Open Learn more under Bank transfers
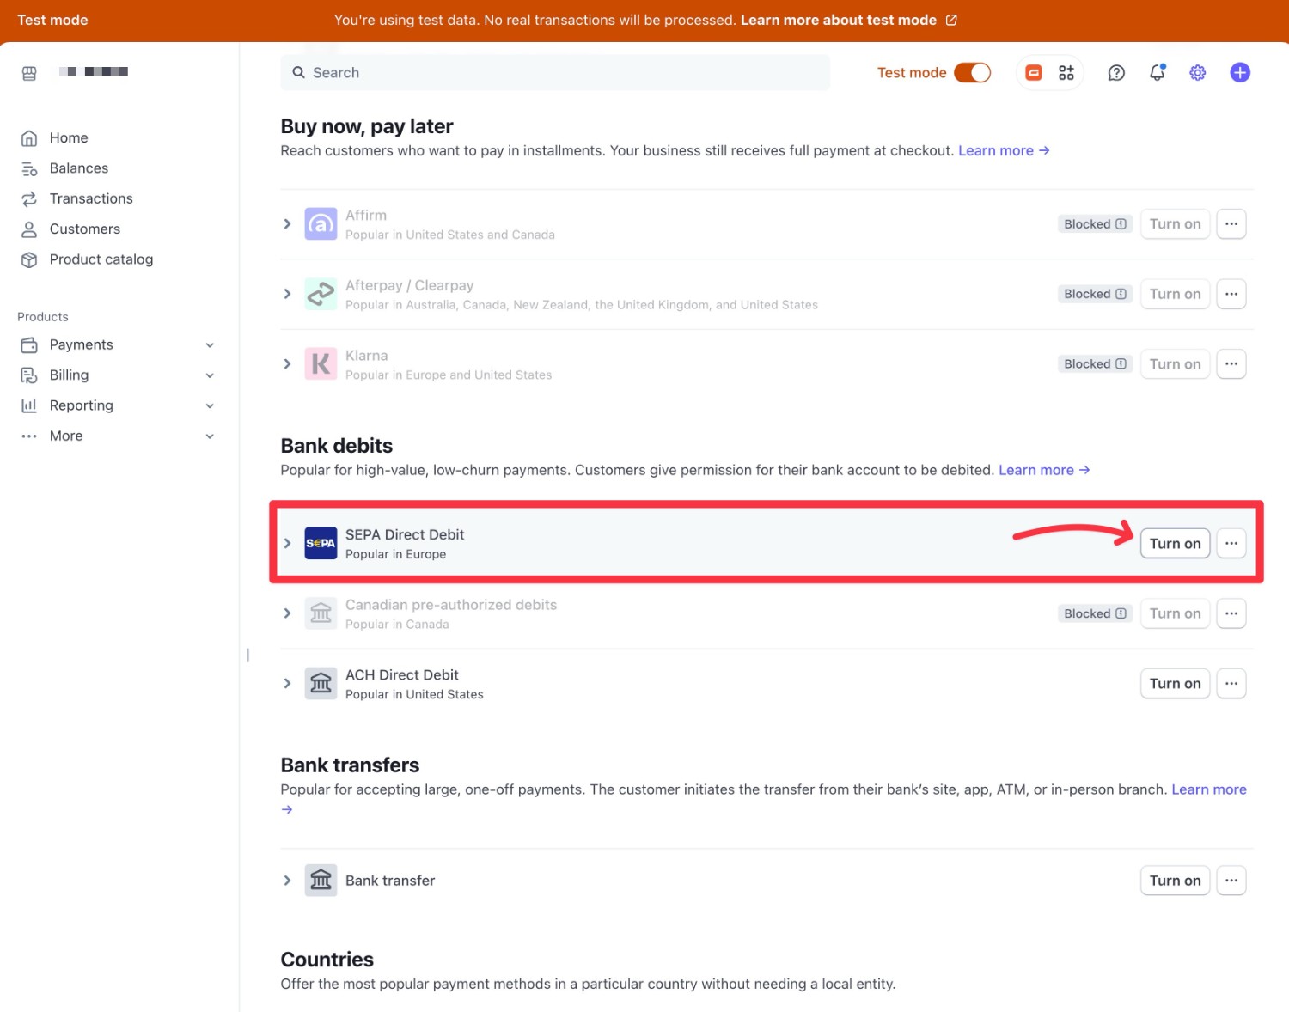Image resolution: width=1289 pixels, height=1012 pixels. click(x=1208, y=789)
